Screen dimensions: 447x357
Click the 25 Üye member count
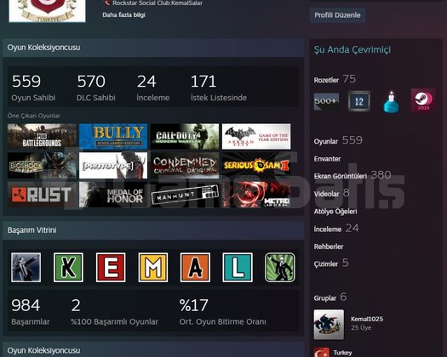(x=361, y=328)
